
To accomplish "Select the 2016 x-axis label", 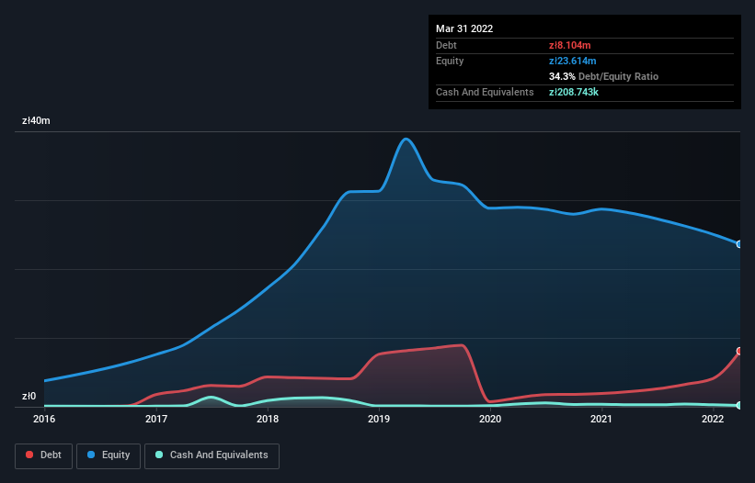I will pyautogui.click(x=44, y=419).
